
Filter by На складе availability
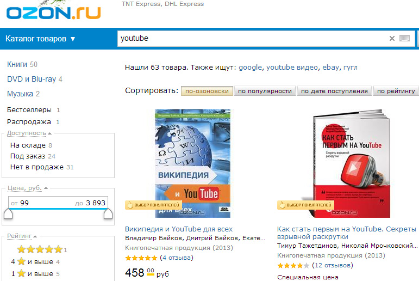pos(28,145)
